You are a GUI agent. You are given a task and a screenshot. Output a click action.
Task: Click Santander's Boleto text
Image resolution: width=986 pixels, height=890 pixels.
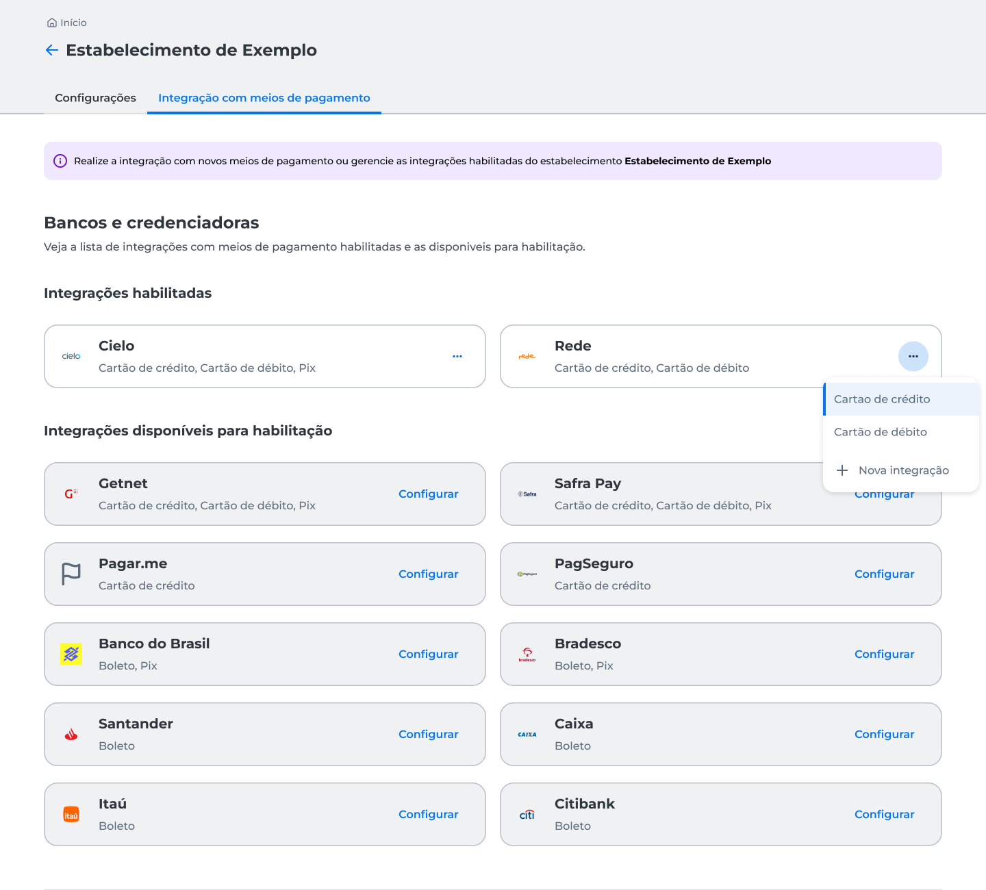click(116, 746)
